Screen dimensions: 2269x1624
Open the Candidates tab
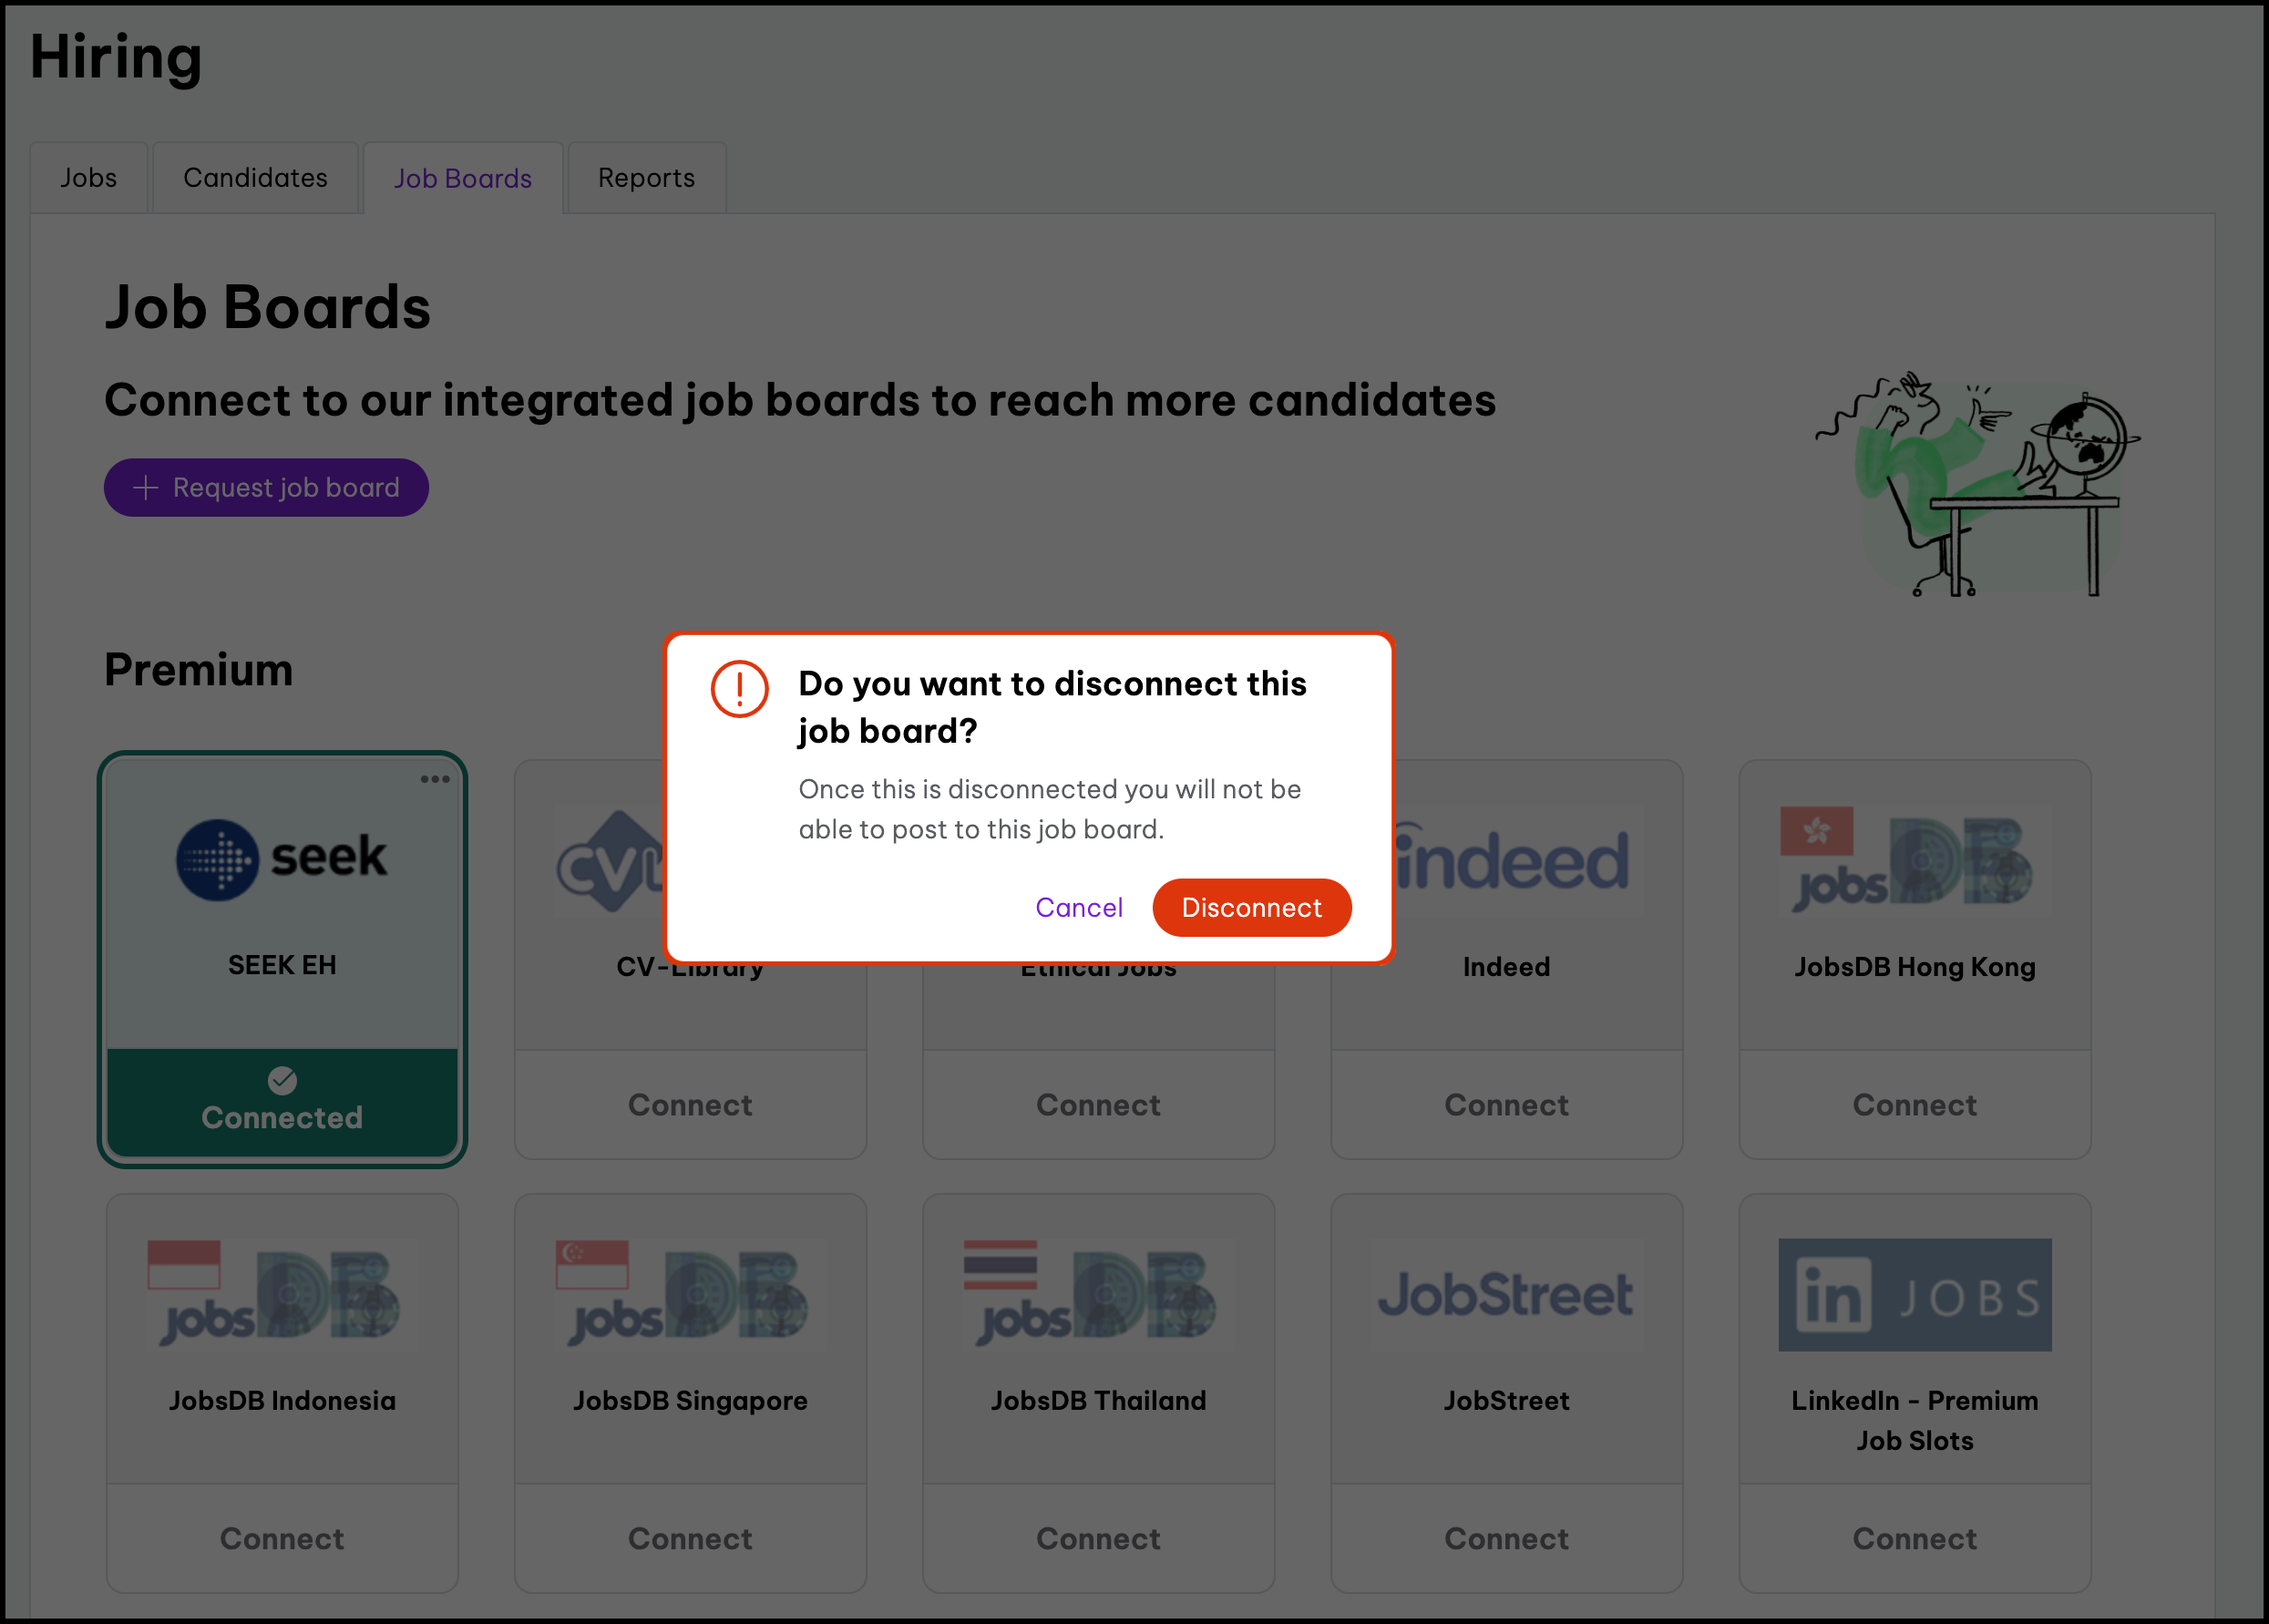[x=255, y=178]
